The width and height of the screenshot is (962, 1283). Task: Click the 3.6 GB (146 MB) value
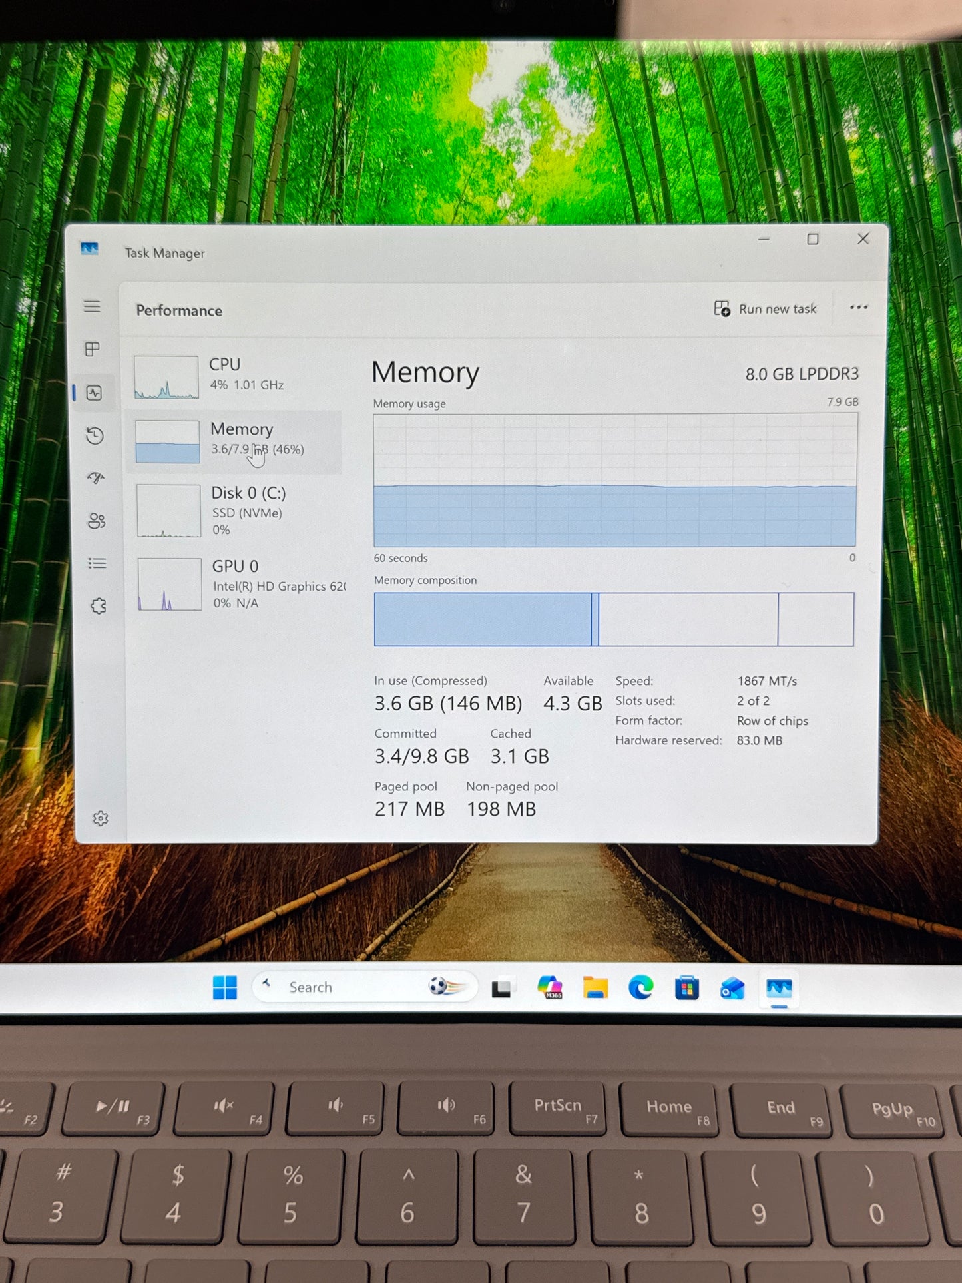(448, 704)
